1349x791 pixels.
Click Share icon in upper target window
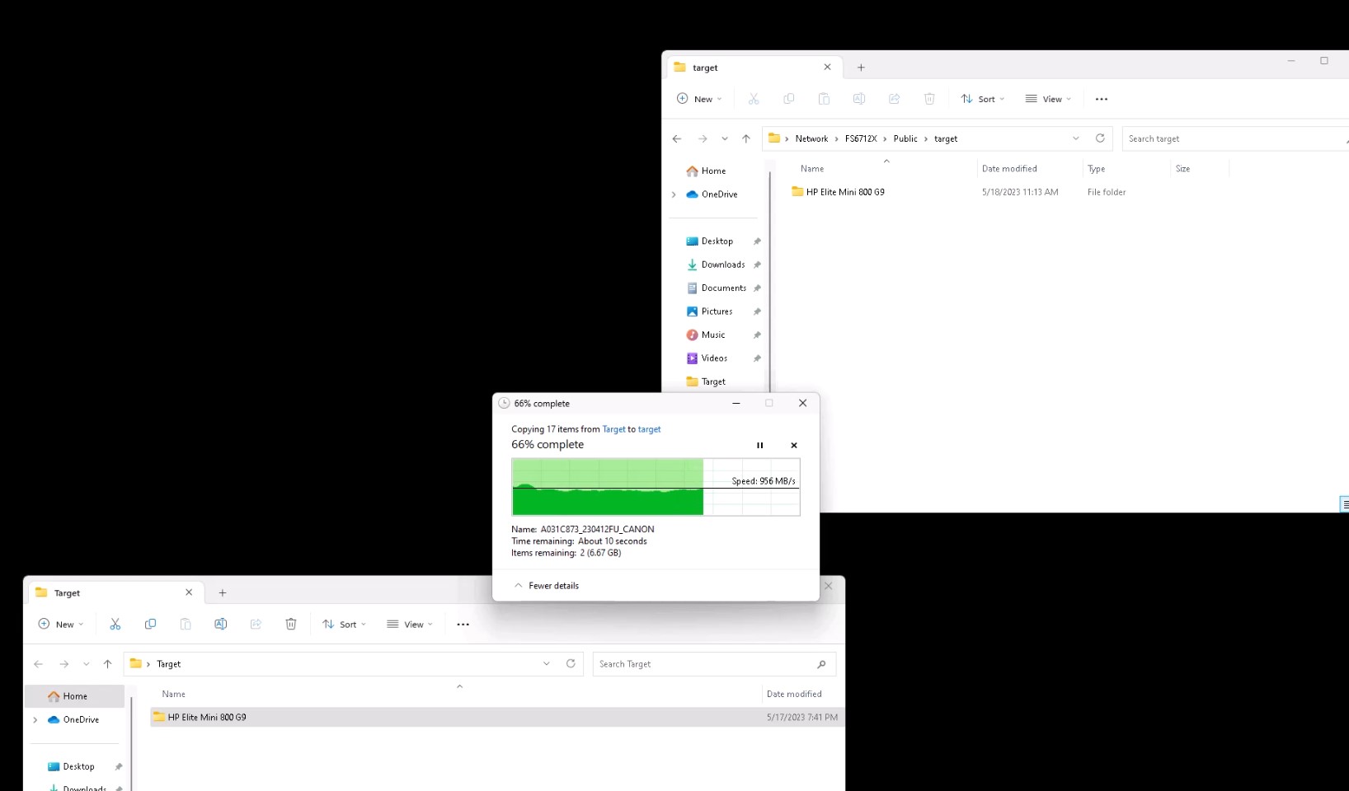tap(894, 99)
